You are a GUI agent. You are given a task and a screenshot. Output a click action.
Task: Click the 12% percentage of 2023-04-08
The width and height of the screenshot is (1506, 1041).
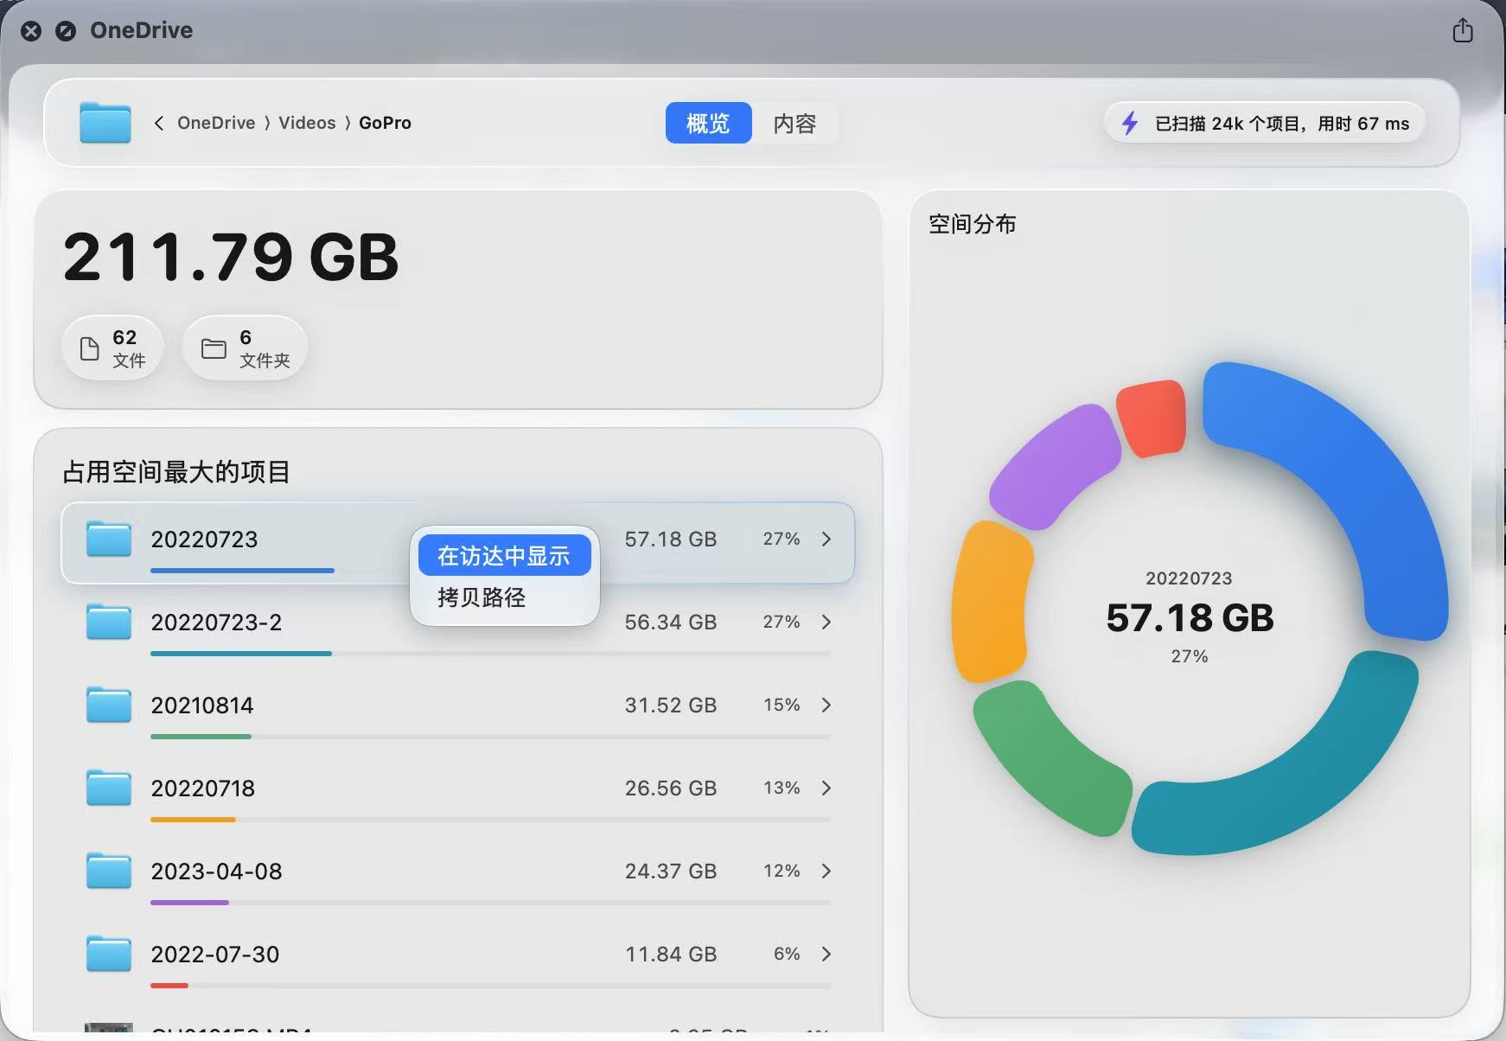tap(782, 872)
